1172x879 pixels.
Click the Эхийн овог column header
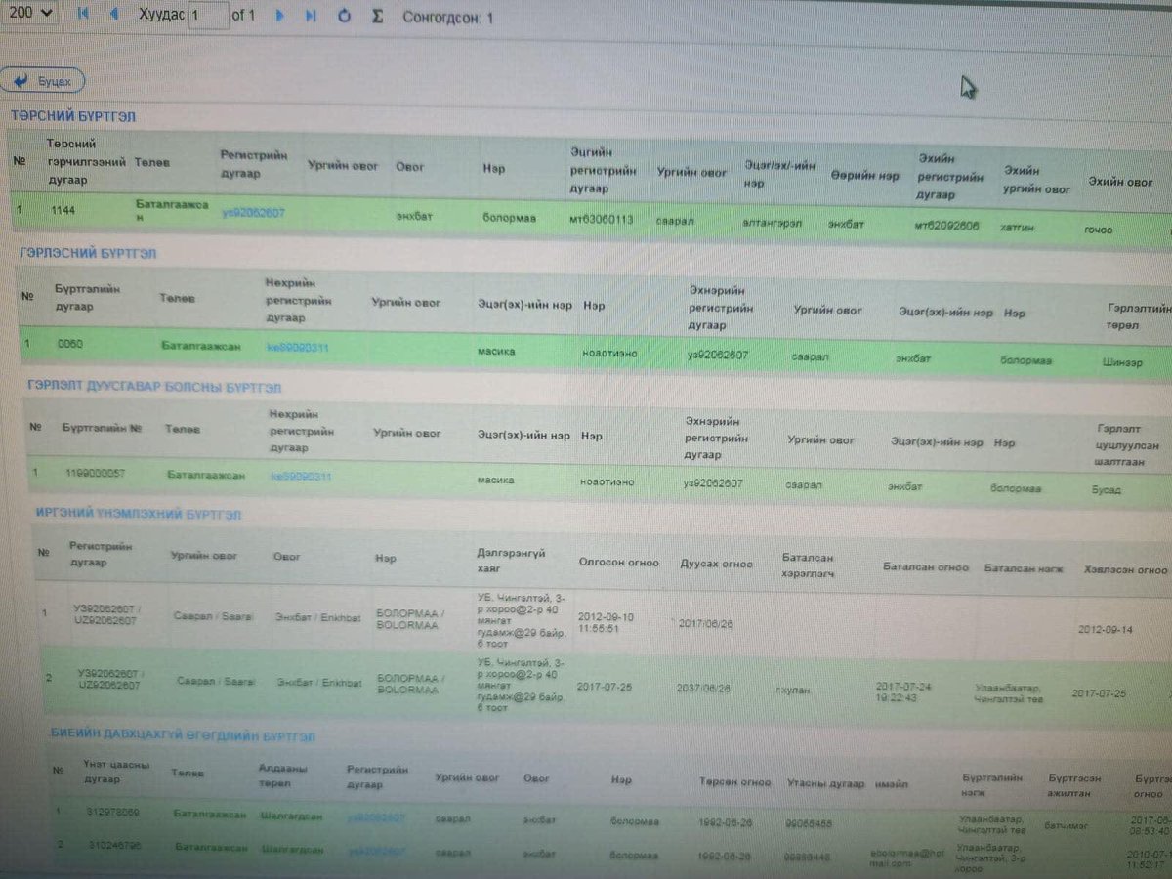pos(1121,182)
